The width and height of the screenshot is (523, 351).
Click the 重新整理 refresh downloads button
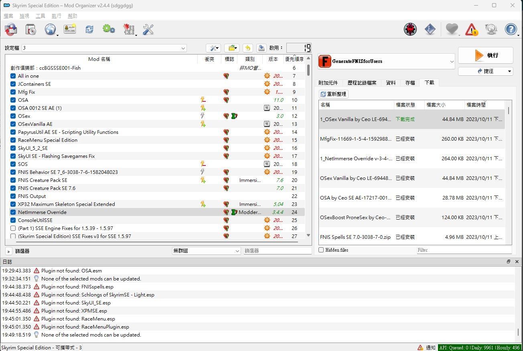click(x=333, y=94)
